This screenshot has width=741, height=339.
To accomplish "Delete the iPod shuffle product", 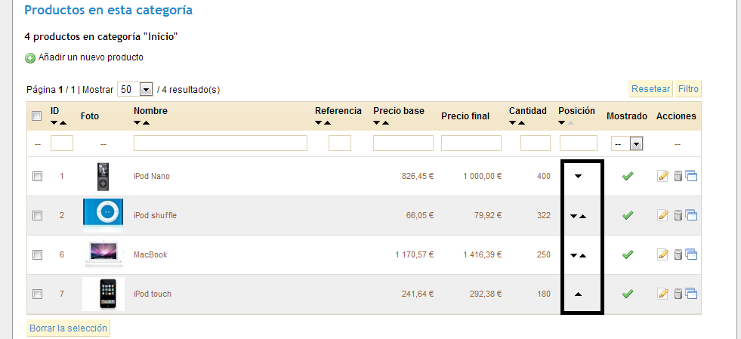I will 678,216.
